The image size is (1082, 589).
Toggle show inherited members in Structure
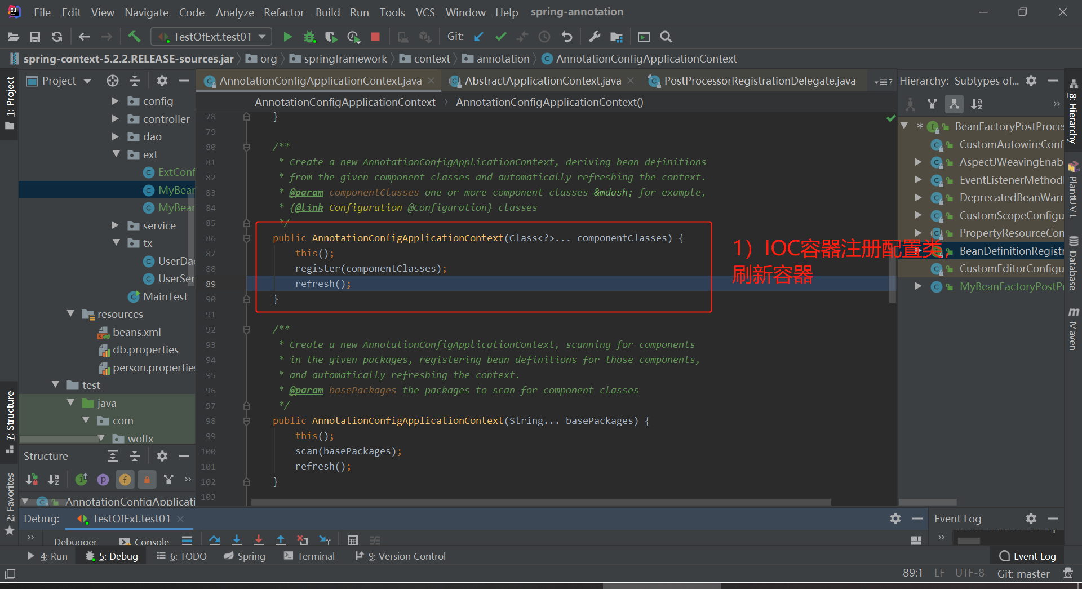(x=82, y=480)
